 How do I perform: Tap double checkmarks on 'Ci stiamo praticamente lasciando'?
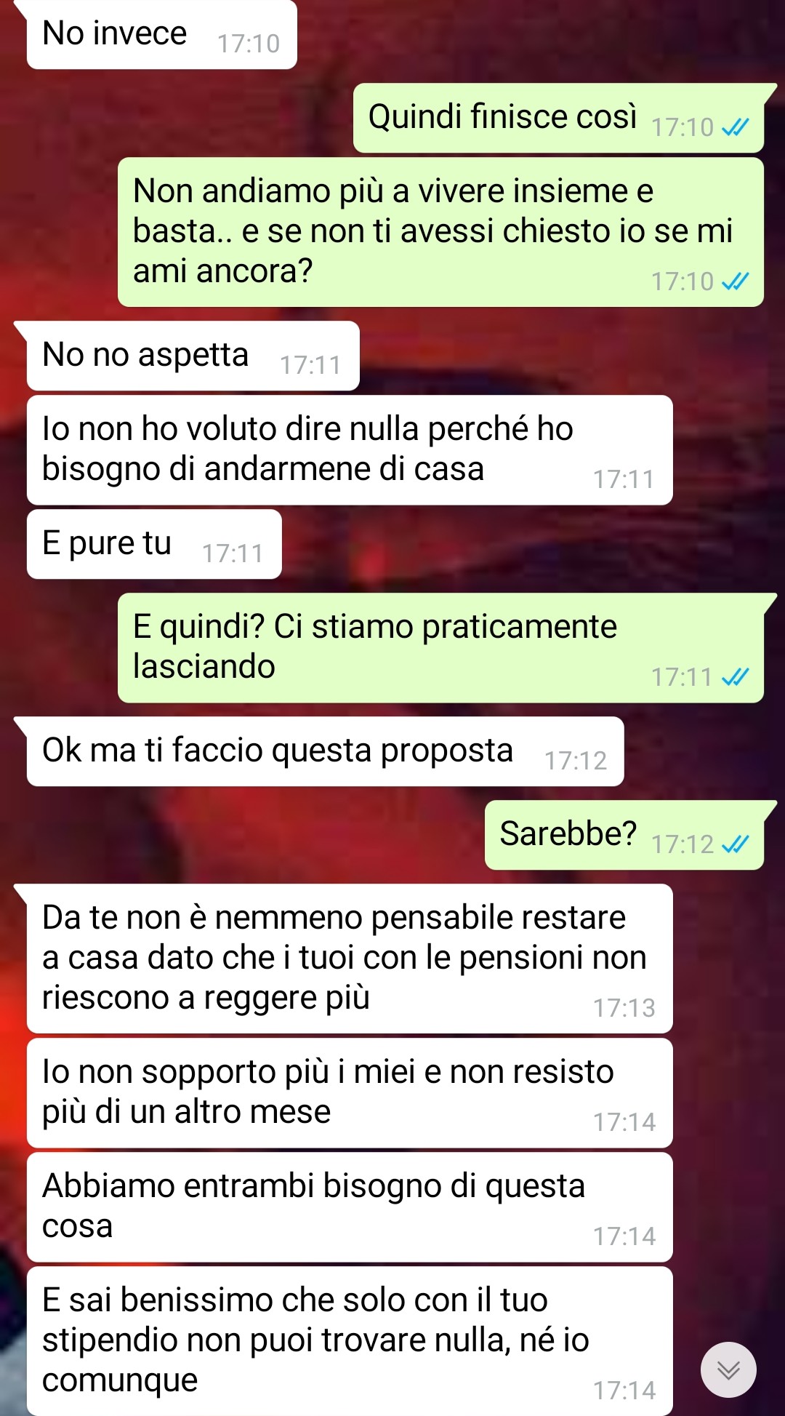point(735,678)
